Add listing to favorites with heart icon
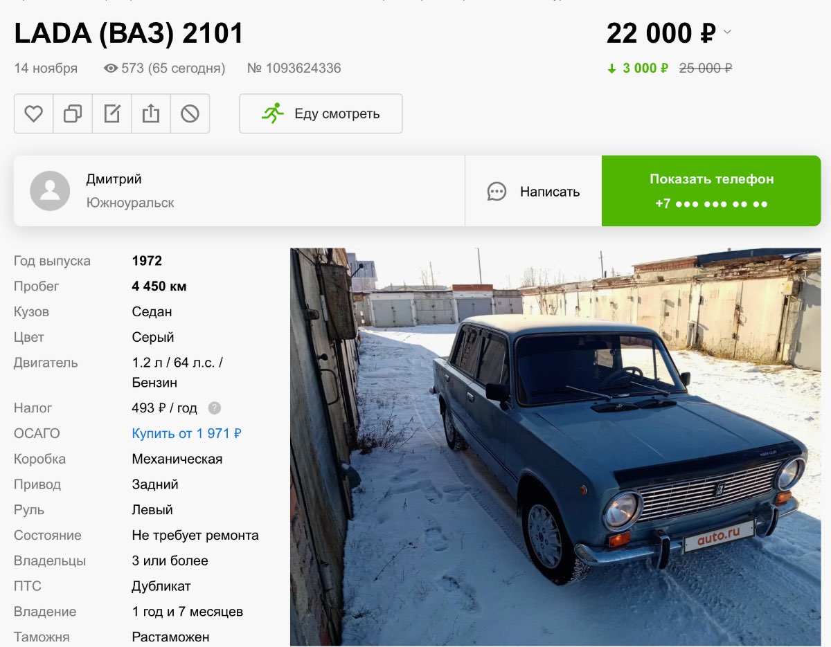Screen dimensions: 831x647 tap(33, 113)
